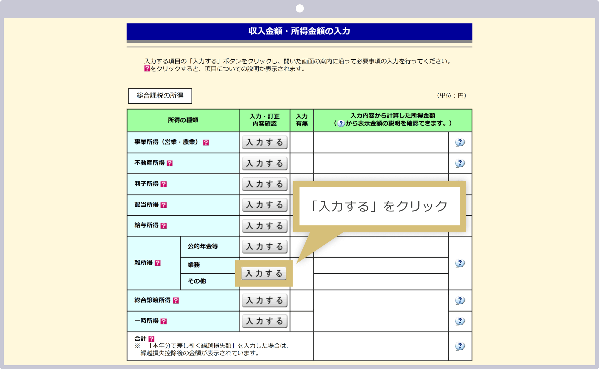This screenshot has height=369, width=599.
Task: Click 入力する for 業務・その他 雑所得
Action: (264, 273)
